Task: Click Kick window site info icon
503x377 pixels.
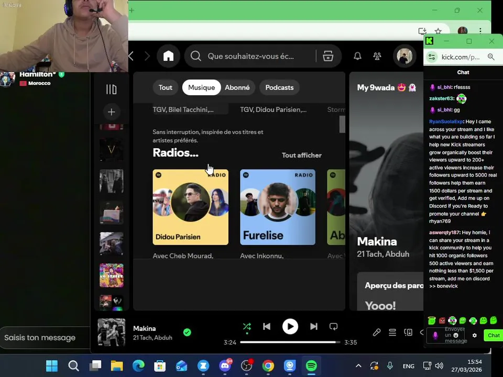Action: pos(432,57)
